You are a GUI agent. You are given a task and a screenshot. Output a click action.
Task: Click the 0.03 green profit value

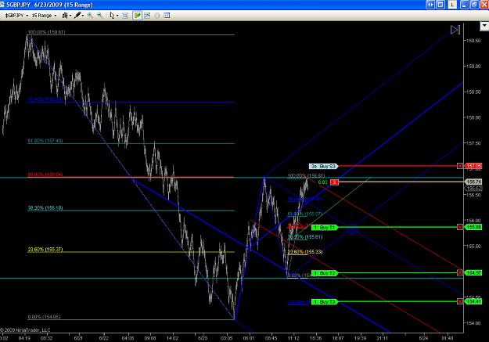click(323, 182)
